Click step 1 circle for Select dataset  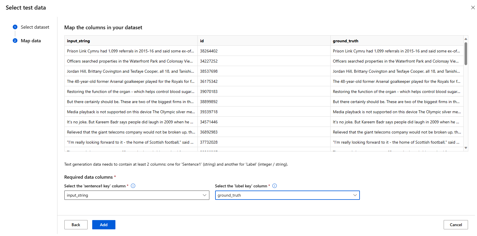tap(15, 27)
